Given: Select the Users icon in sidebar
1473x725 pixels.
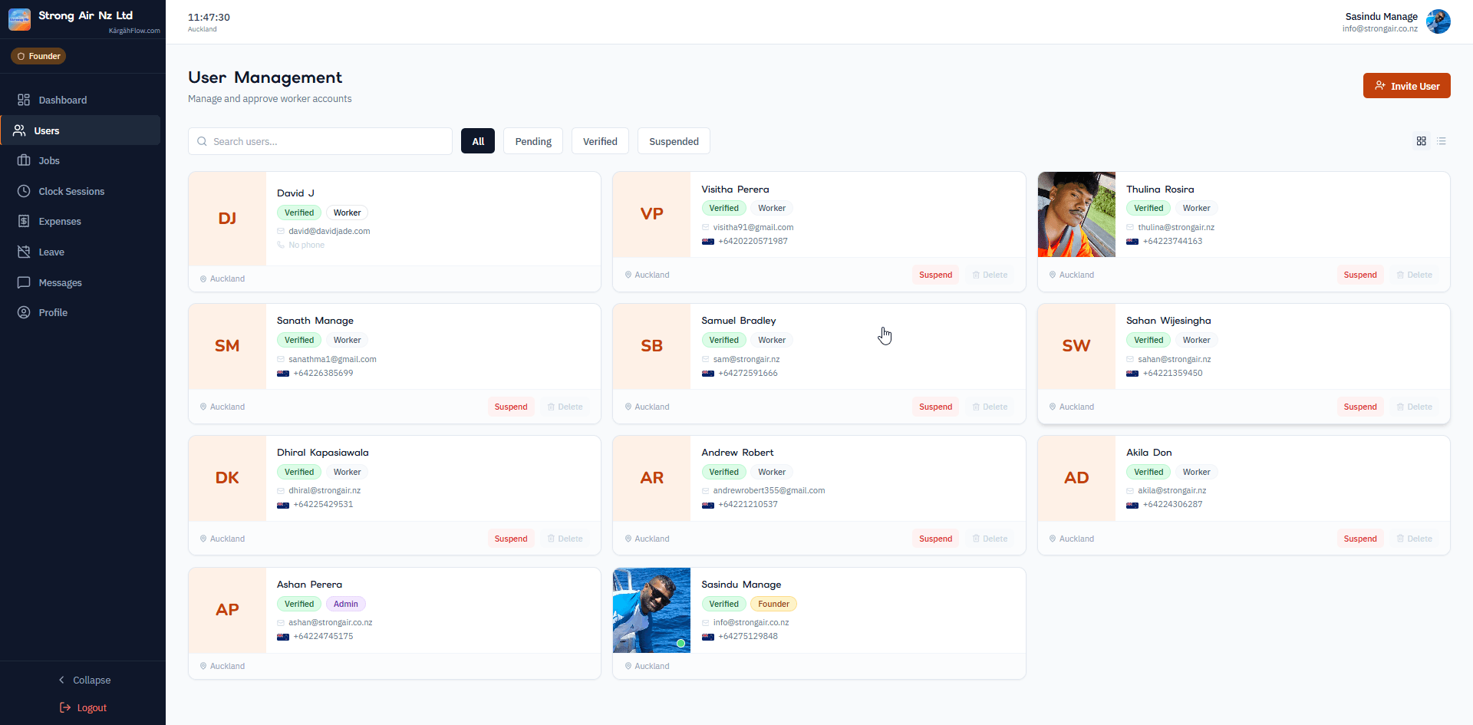Looking at the screenshot, I should tap(19, 130).
